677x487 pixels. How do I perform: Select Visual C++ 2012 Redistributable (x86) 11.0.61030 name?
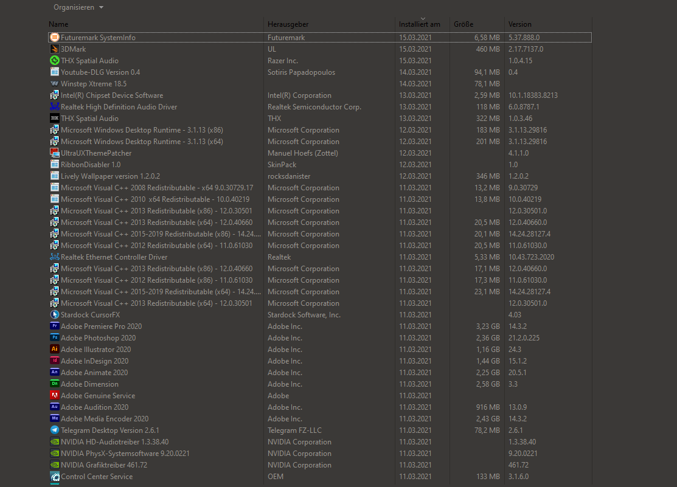pos(157,280)
